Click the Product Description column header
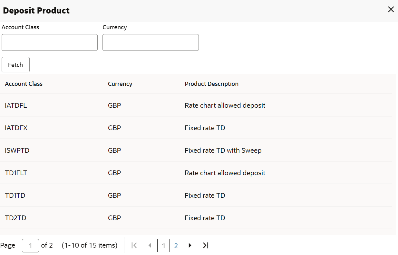 pos(211,84)
